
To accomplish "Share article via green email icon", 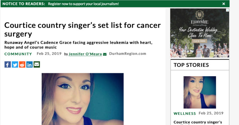I will [x=37, y=65].
